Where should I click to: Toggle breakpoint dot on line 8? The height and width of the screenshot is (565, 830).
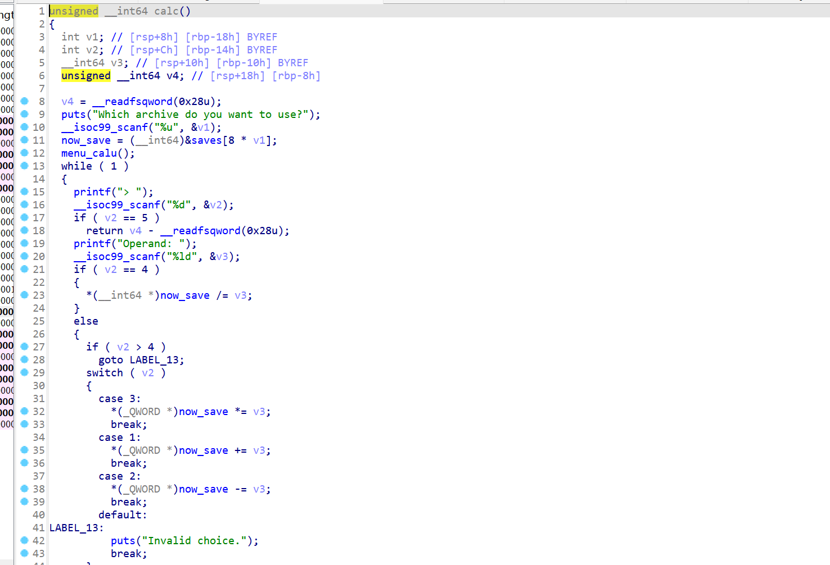click(24, 101)
